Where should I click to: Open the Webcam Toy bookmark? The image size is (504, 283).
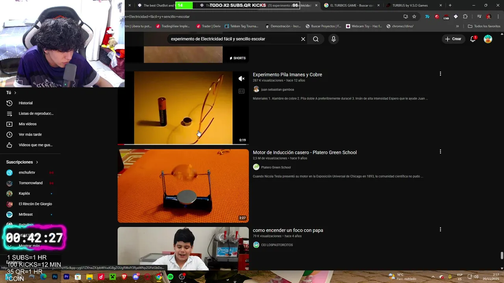364,26
